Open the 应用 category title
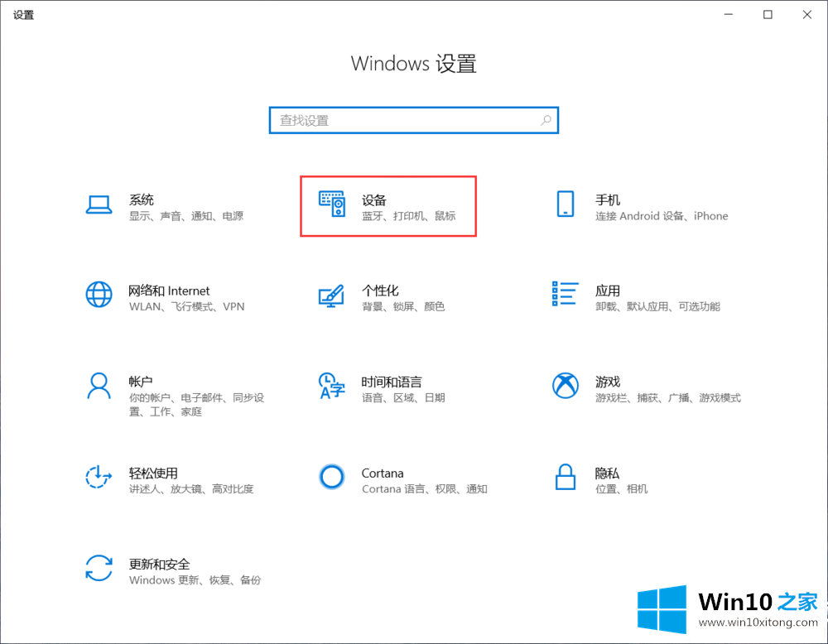828x644 pixels. 608,291
